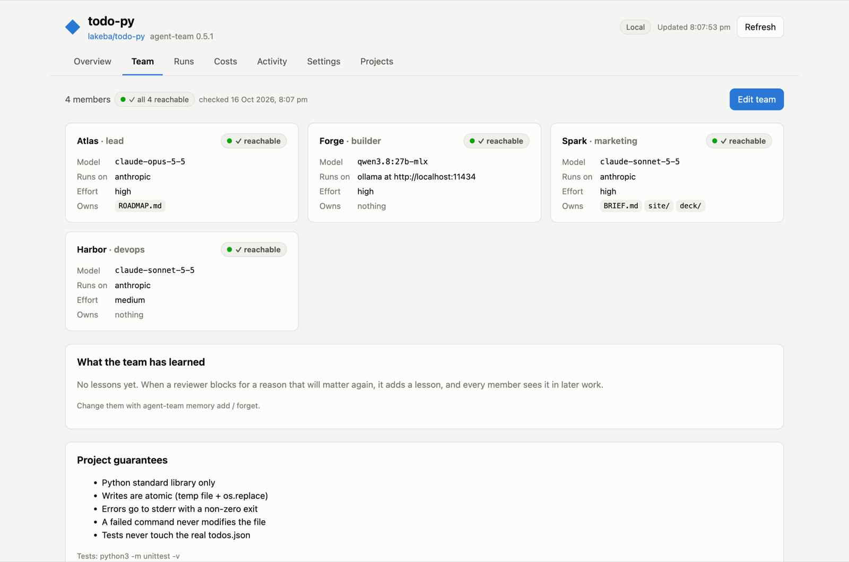Click the Edit team button
Viewport: 849px width, 562px height.
[x=756, y=99]
